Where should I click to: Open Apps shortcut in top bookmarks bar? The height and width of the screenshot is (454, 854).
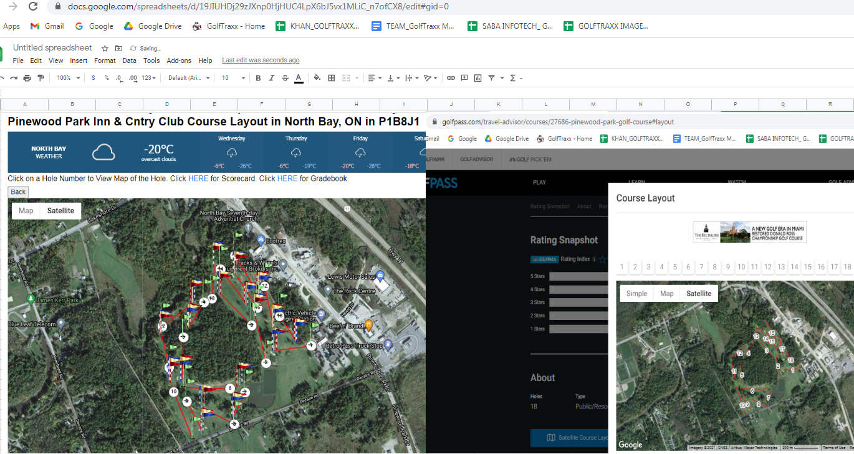[x=11, y=26]
